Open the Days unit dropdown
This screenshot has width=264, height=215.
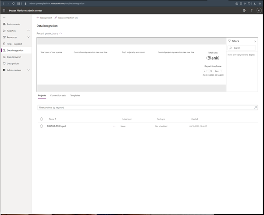pos(218,71)
